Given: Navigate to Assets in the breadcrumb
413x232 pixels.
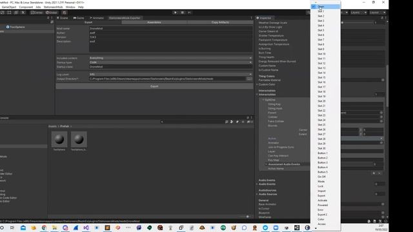Looking at the screenshot, I should coord(52,126).
